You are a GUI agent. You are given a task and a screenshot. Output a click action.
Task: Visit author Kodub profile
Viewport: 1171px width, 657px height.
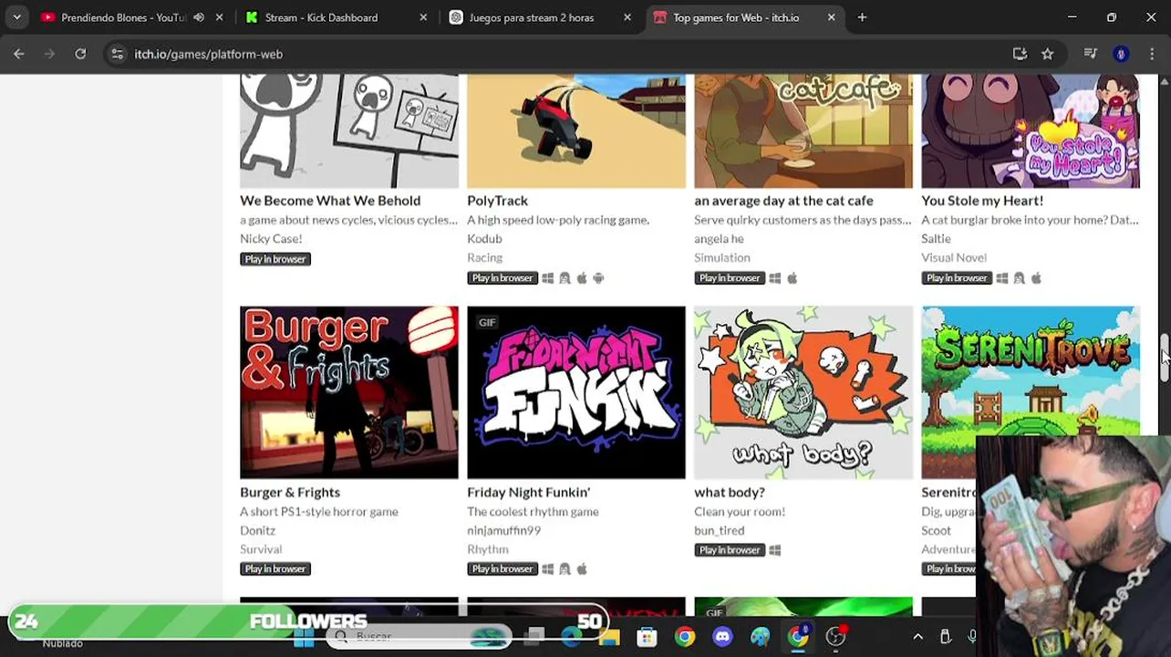click(484, 239)
